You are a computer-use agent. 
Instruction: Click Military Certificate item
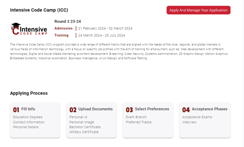[84, 132]
